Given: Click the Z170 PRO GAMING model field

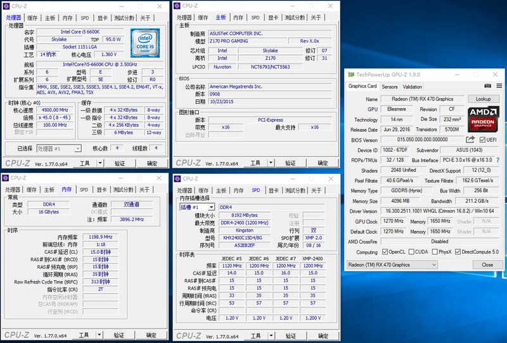Looking at the screenshot, I should pos(248,41).
